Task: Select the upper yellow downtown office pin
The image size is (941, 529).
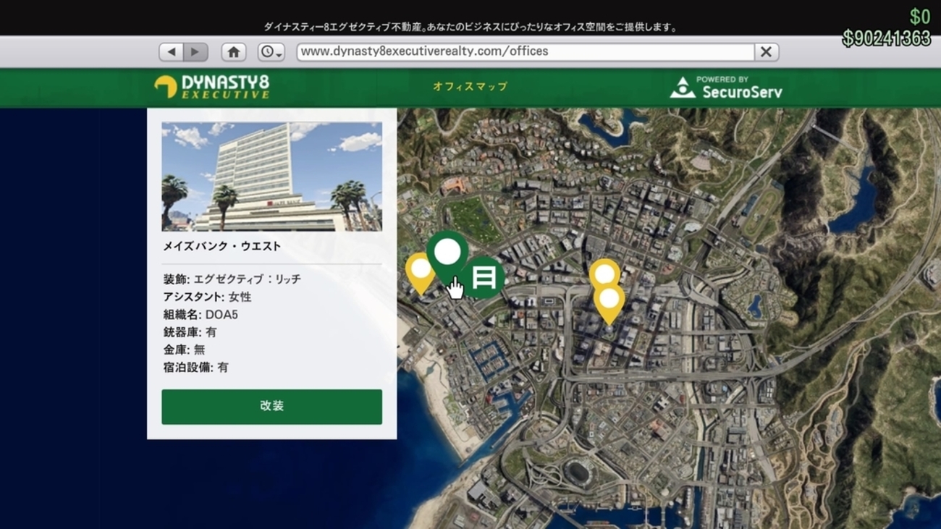Action: [604, 273]
